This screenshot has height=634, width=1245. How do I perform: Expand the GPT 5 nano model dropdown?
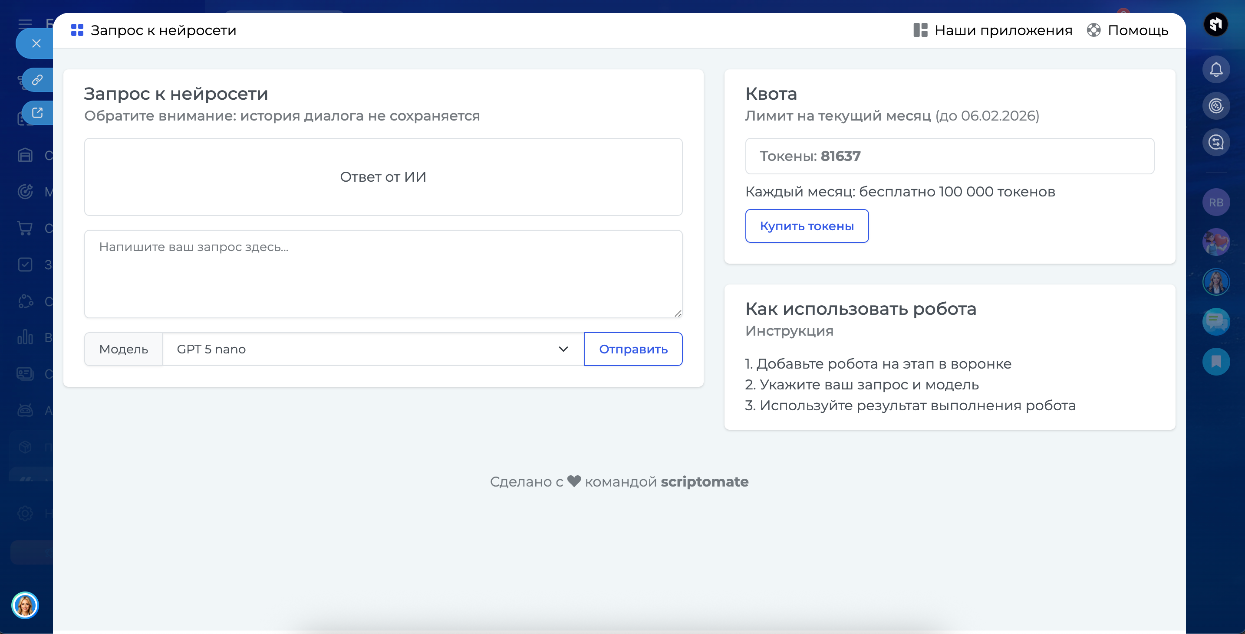click(372, 349)
